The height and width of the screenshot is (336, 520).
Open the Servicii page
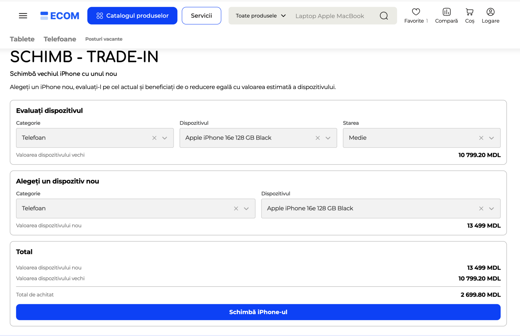[x=201, y=16]
